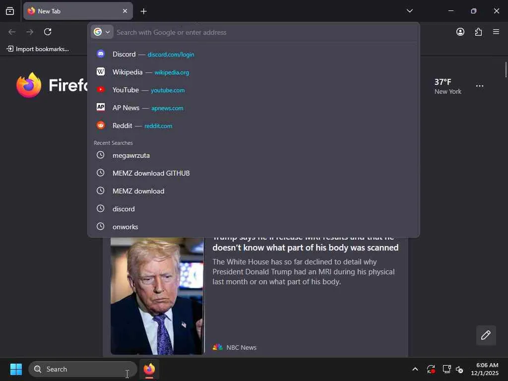
Task: Click the clock icon beside onworks
Action: (x=101, y=226)
